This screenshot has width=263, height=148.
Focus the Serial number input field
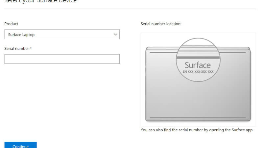[62, 59]
